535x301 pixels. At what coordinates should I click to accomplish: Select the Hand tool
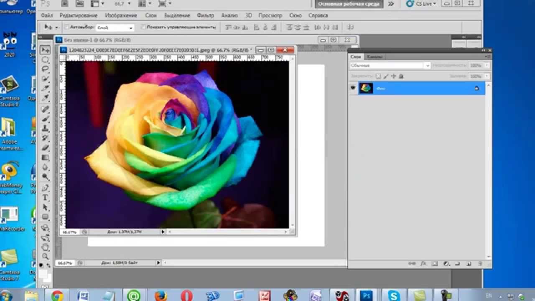coord(45,247)
